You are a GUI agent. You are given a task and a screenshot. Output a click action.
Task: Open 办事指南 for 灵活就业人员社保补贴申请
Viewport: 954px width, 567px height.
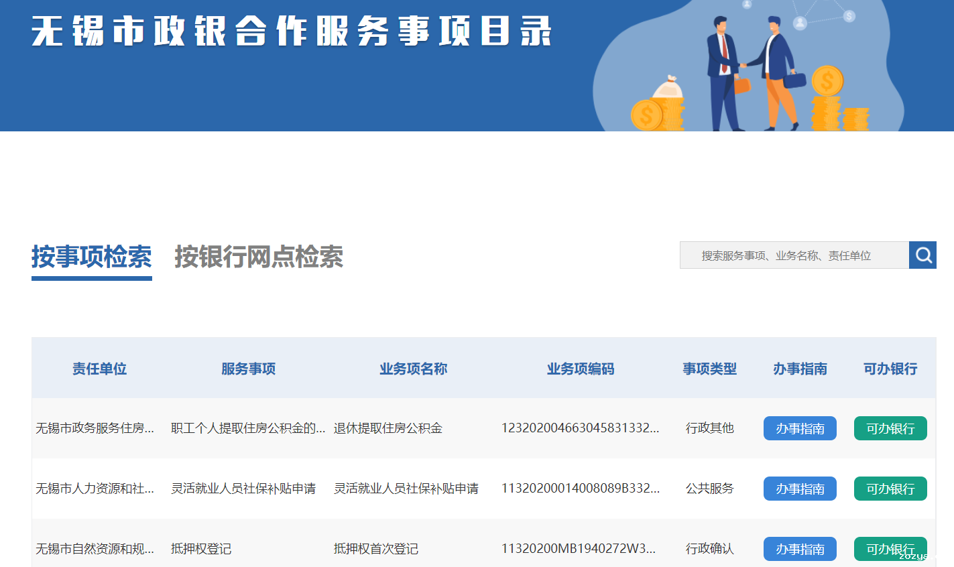(x=800, y=489)
